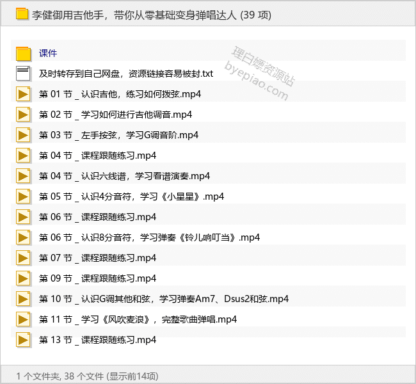Click video icon for 第 05 节 小星星

pos(23,196)
